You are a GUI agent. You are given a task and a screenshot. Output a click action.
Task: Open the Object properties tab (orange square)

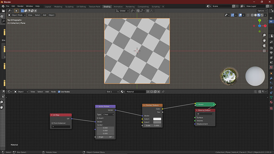(x=271, y=73)
